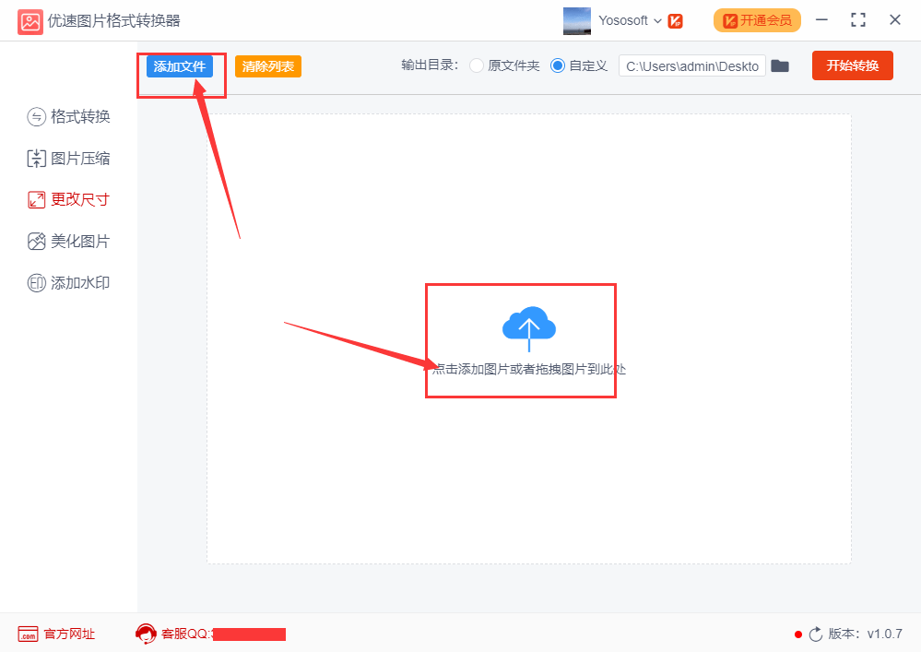Viewport: 921px width, 652px height.
Task: Click the refresh icon near version number
Action: [x=815, y=634]
